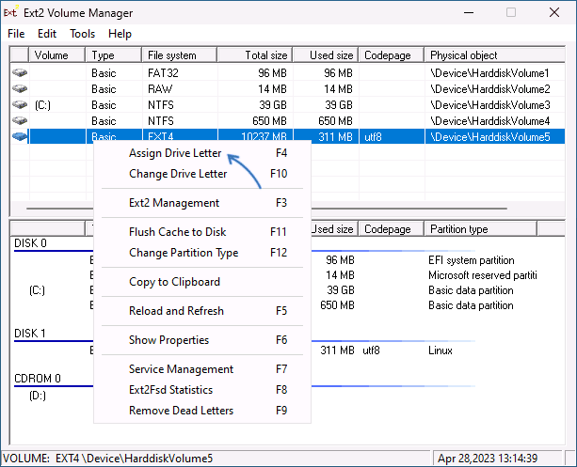The width and height of the screenshot is (577, 467).
Task: Select DISK 1 in the lower pane
Action: click(x=30, y=334)
